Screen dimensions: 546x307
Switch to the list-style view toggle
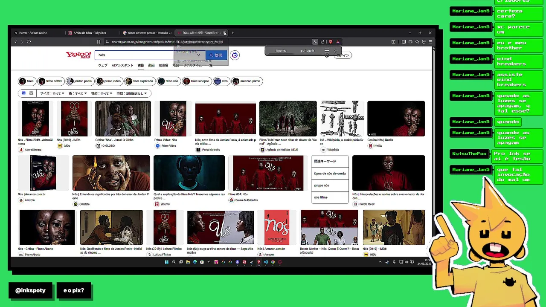tap(31, 93)
